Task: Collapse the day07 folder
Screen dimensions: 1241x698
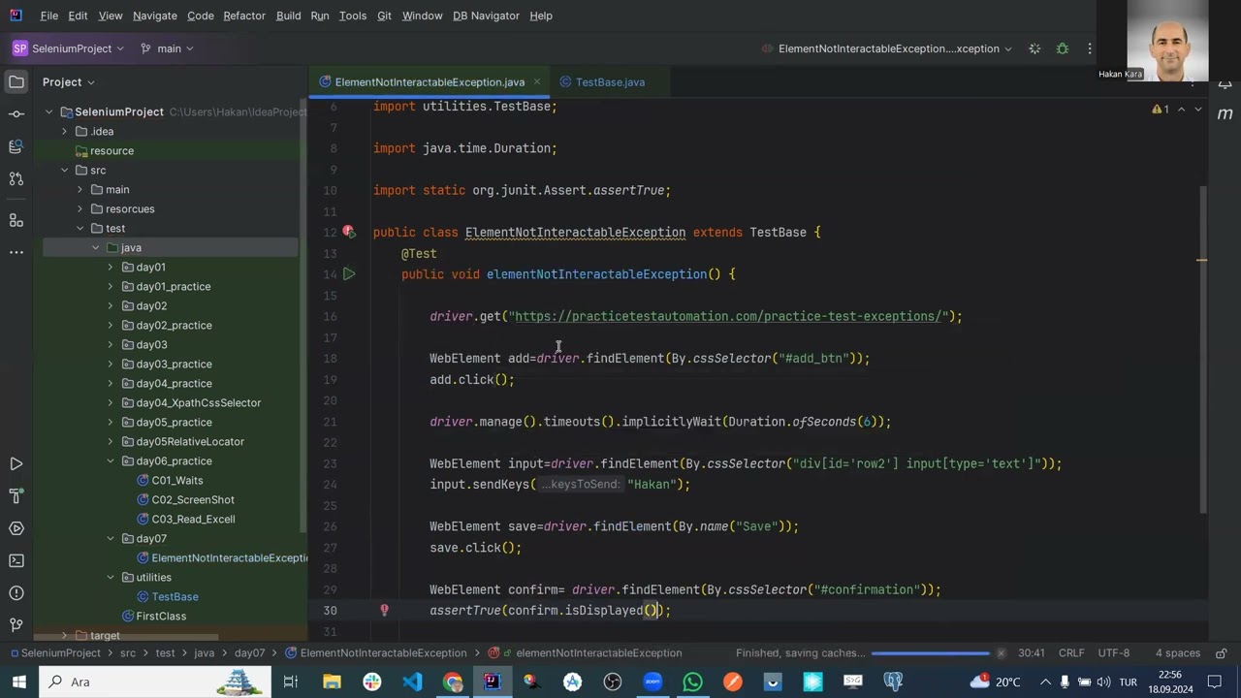Action: 111,538
